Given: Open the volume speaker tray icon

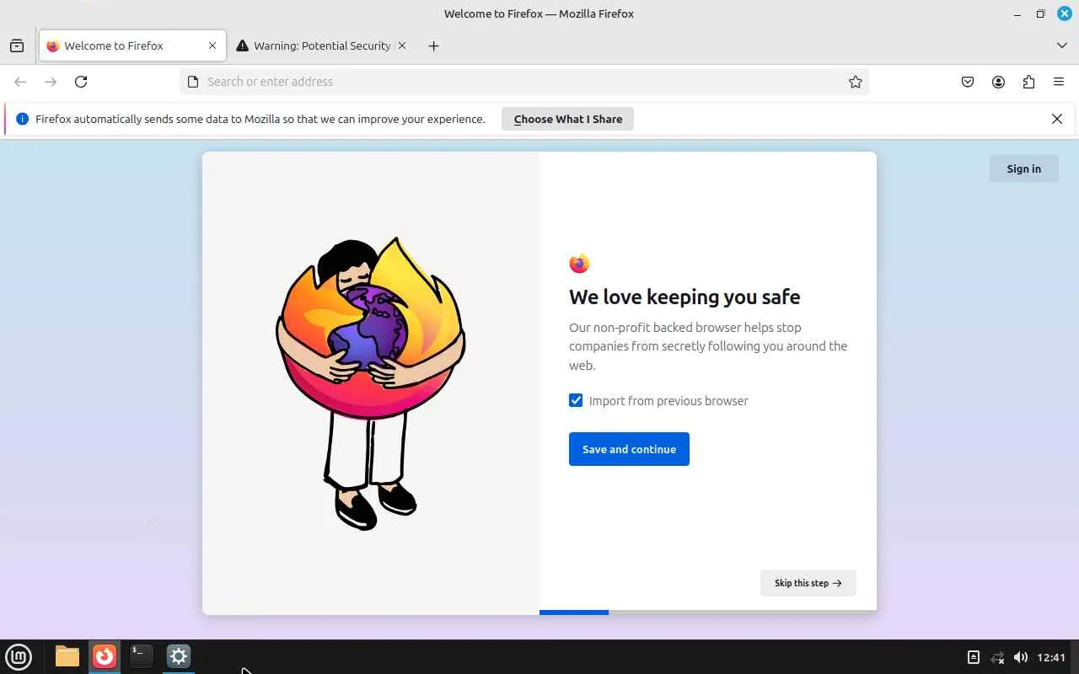Looking at the screenshot, I should pos(1020,657).
